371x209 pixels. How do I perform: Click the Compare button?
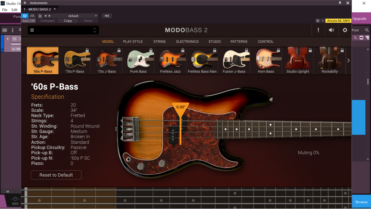47,21
